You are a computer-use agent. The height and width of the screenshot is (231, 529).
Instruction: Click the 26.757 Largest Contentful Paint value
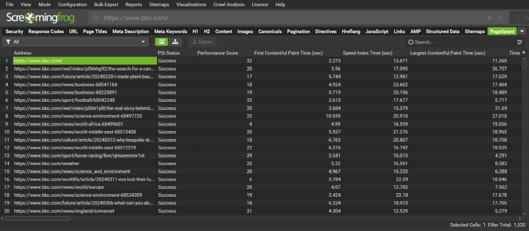[500, 69]
